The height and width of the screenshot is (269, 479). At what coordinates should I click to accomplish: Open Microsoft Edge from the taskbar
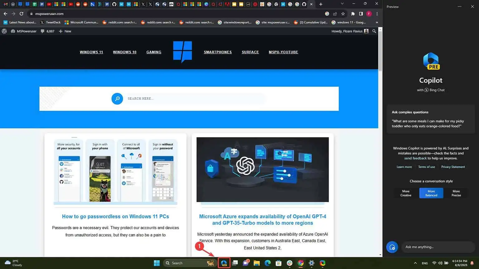[x=268, y=263]
